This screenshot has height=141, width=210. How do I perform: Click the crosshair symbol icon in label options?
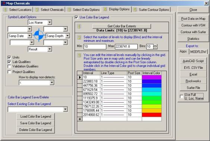pyautogui.click(x=39, y=35)
